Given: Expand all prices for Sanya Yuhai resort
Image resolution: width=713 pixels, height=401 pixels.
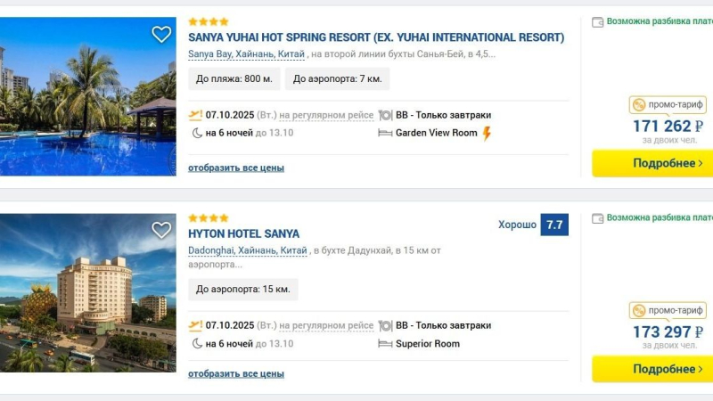Looking at the screenshot, I should [236, 168].
